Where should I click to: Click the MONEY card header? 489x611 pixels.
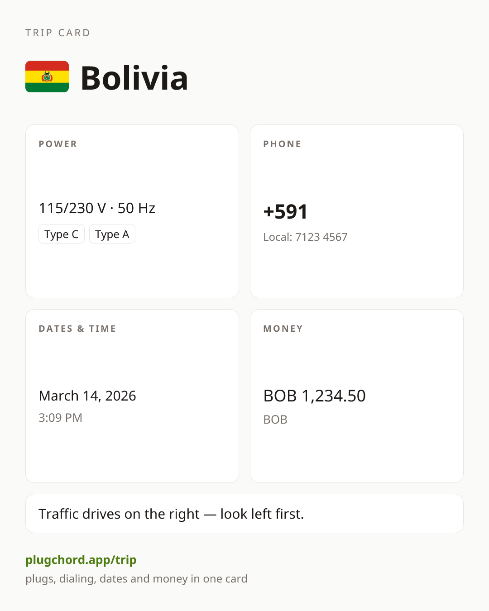click(283, 329)
